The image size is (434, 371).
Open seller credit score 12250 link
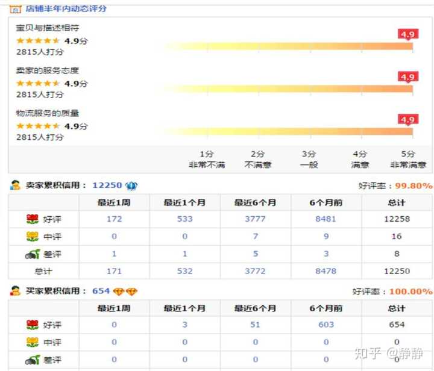pyautogui.click(x=107, y=185)
